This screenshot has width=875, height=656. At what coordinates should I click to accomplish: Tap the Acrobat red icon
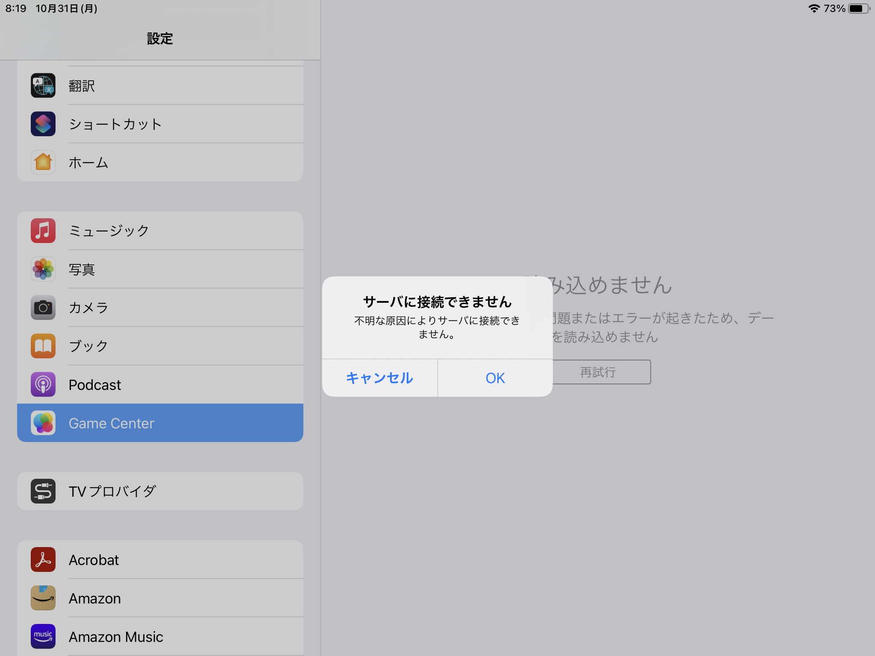click(x=43, y=559)
